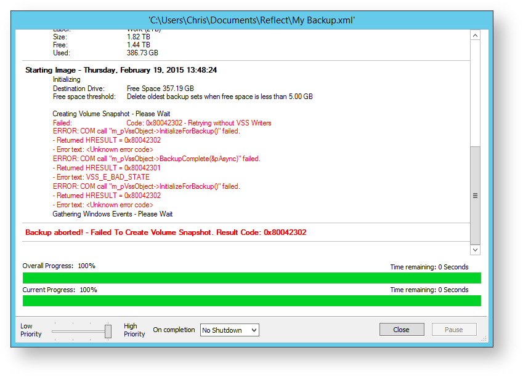This screenshot has width=523, height=377.
Task: Click Current 'Time remaining: 0 Seconds' text
Action: 429,290
